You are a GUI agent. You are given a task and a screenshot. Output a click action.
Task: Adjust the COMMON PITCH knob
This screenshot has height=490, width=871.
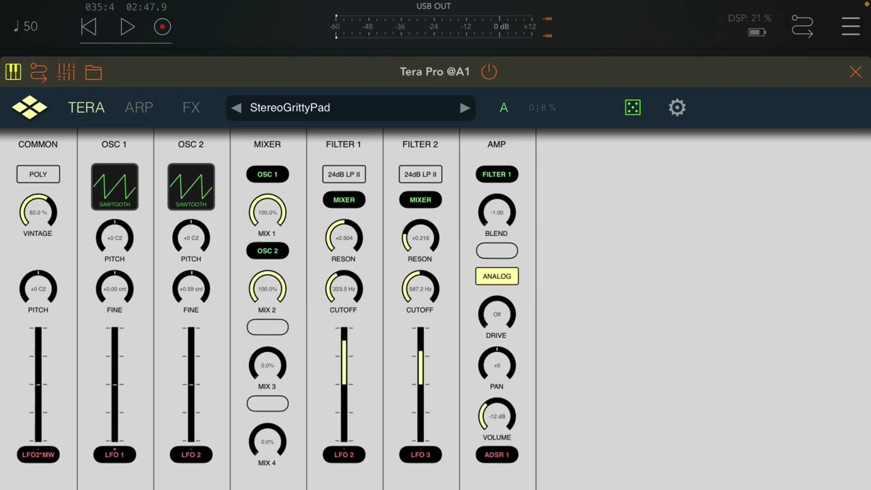[38, 289]
